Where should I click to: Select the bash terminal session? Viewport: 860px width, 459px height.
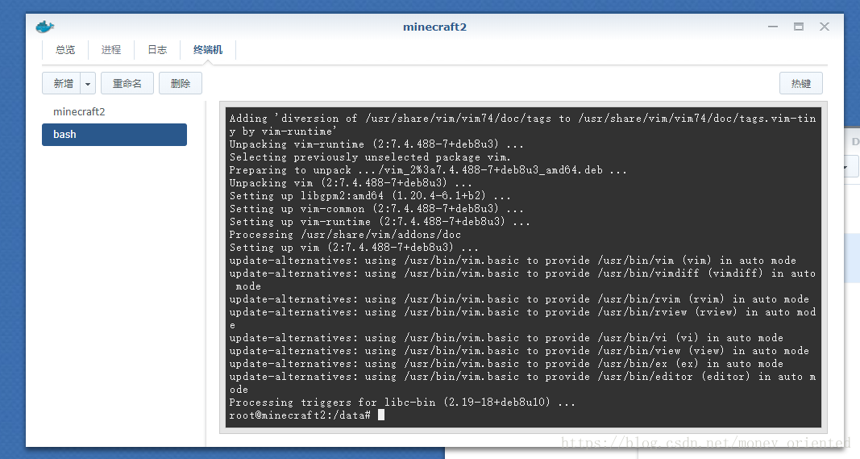point(114,135)
